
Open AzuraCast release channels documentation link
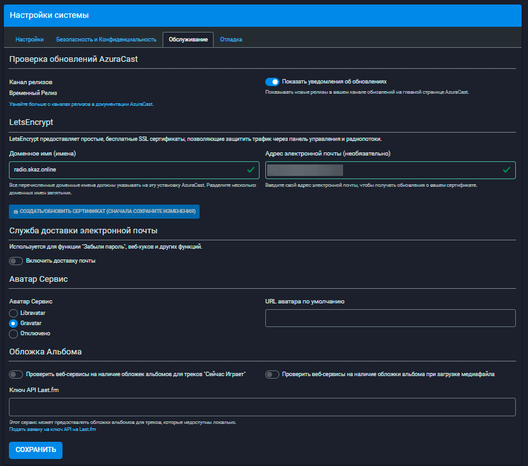[x=81, y=103]
